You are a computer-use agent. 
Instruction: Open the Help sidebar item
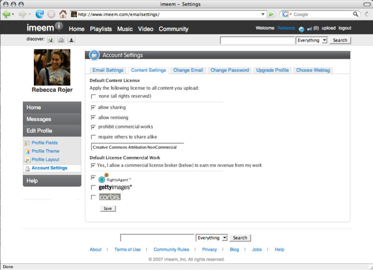(52, 181)
